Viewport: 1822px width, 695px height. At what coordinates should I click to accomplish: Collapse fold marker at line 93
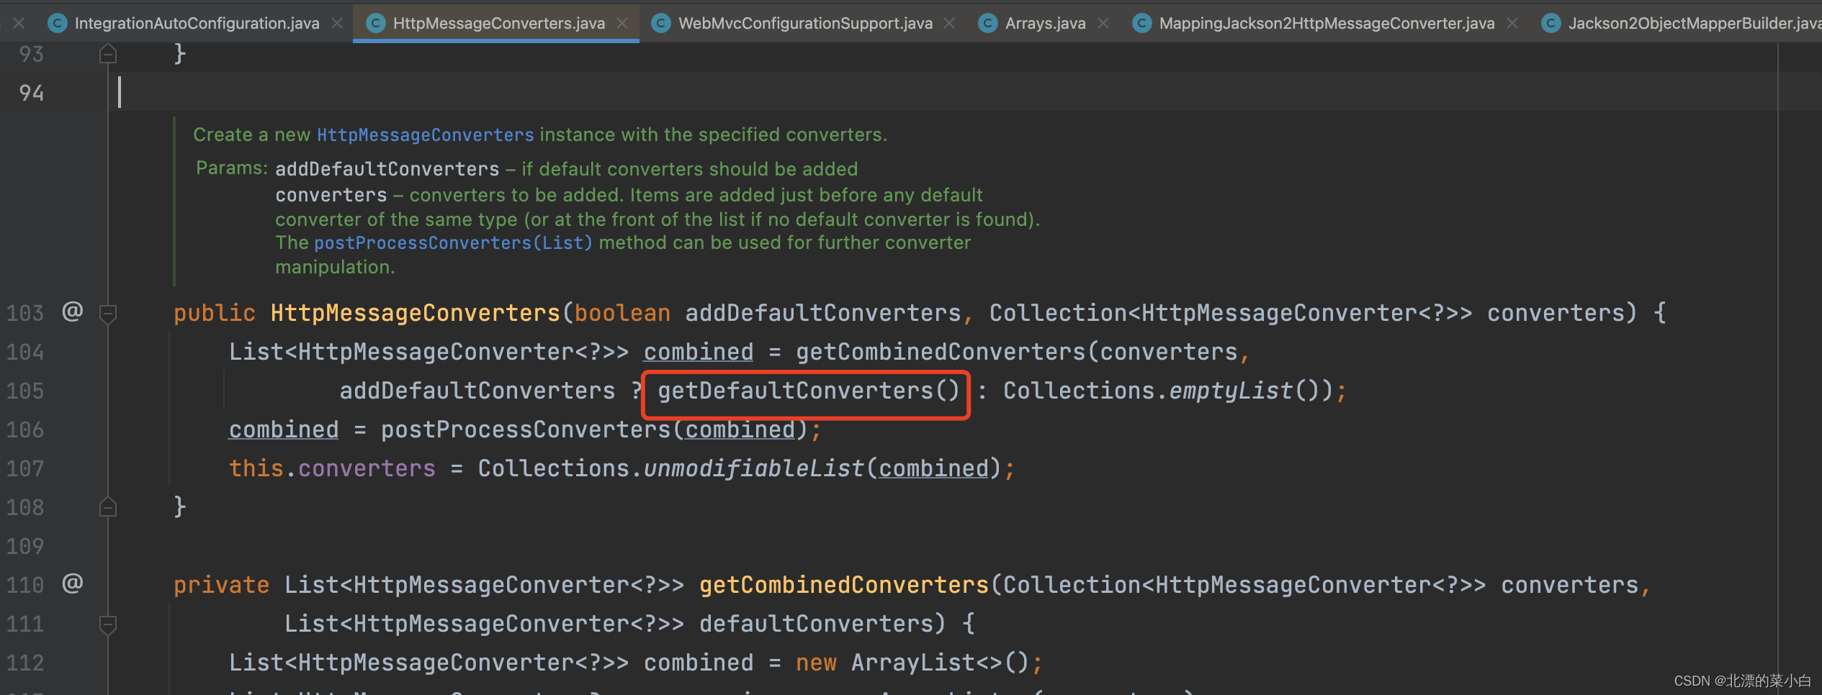108,53
